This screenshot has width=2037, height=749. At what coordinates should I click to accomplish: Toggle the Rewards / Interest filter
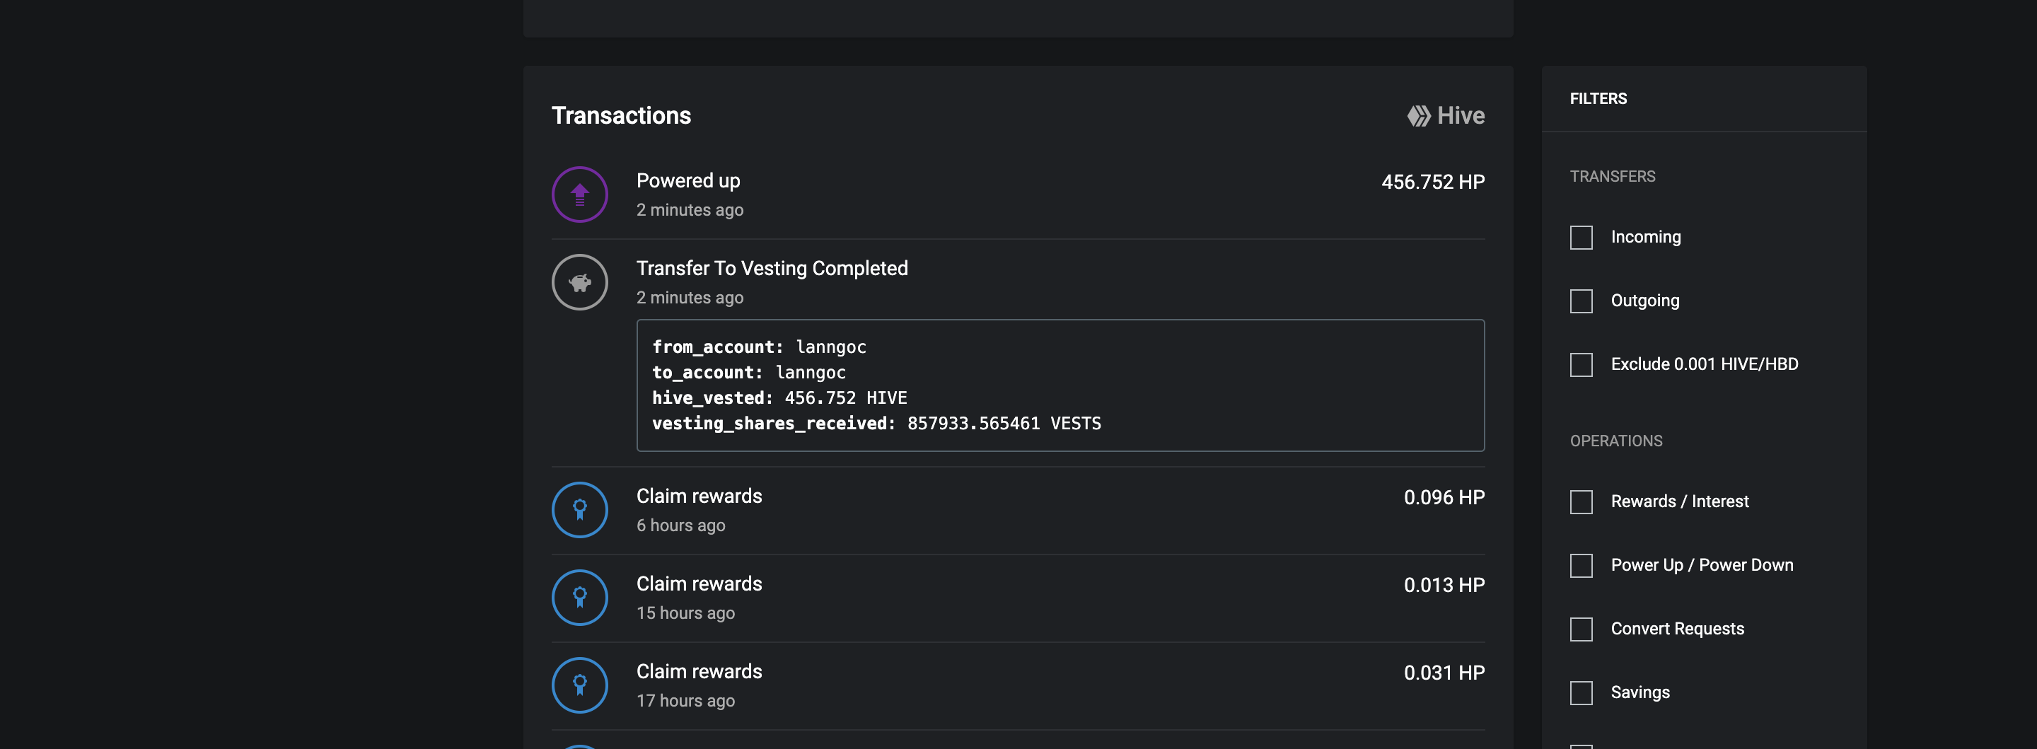pos(1581,502)
